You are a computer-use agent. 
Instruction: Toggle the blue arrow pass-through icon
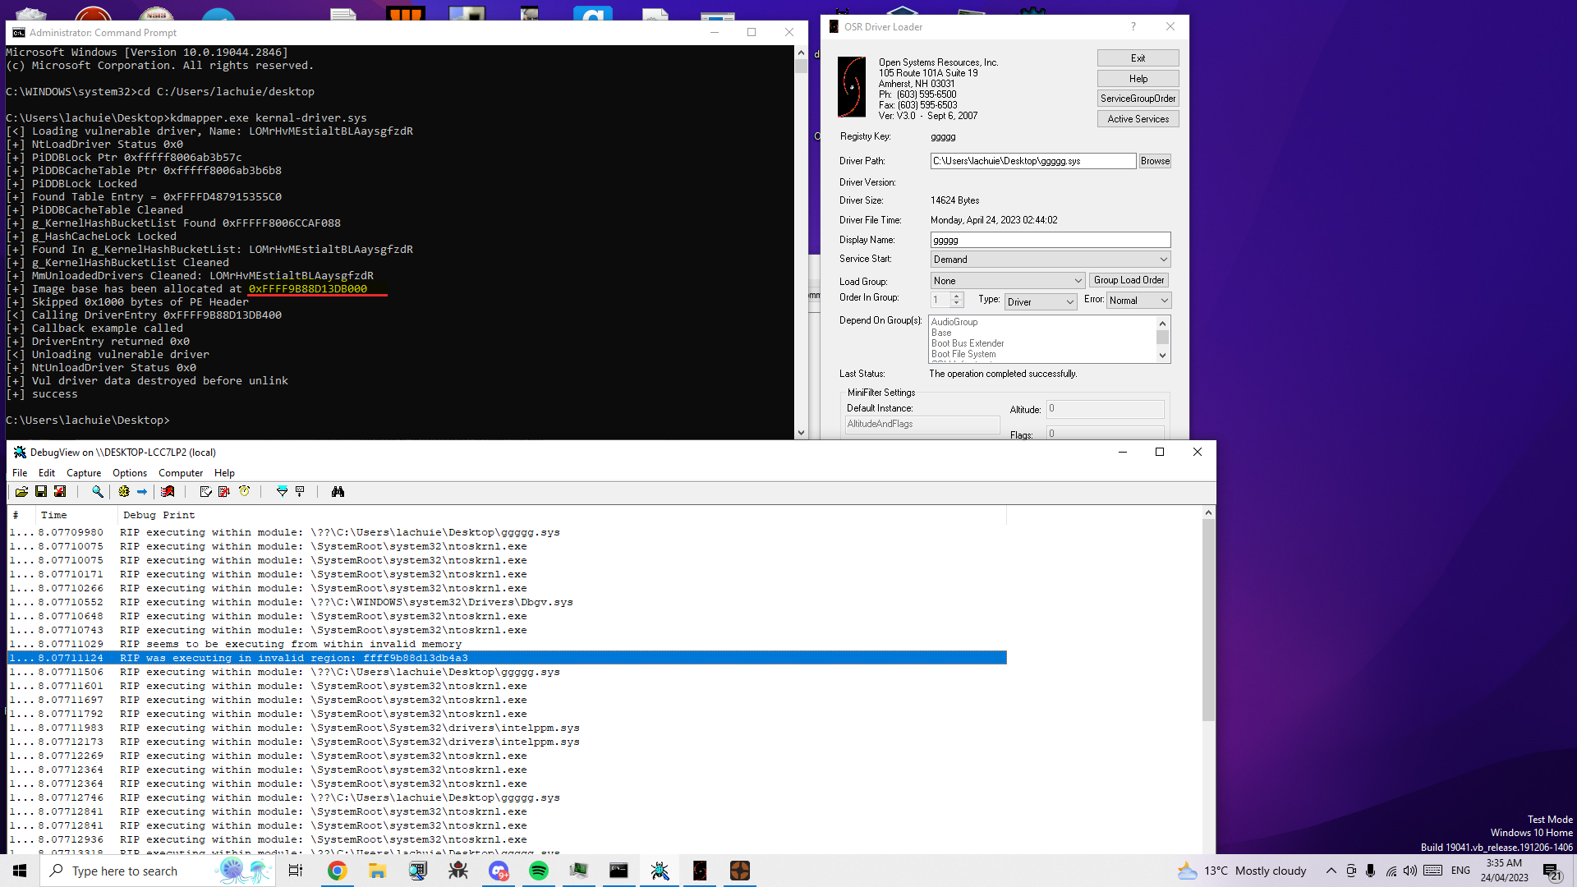[142, 491]
